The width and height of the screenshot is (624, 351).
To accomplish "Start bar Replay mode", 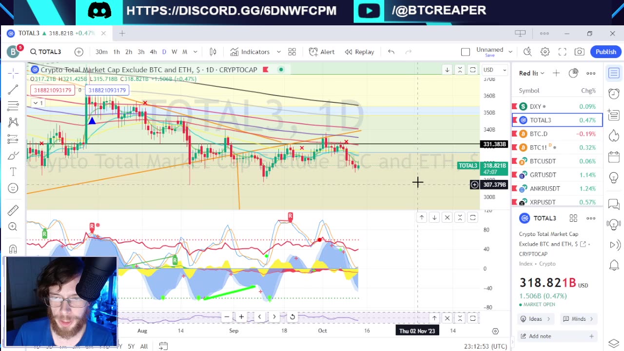I will (x=359, y=52).
